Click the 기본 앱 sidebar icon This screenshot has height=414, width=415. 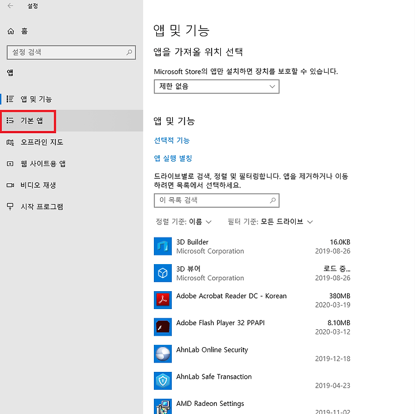pos(10,121)
